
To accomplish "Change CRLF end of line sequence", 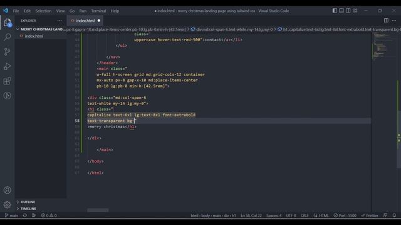I will tap(305, 216).
